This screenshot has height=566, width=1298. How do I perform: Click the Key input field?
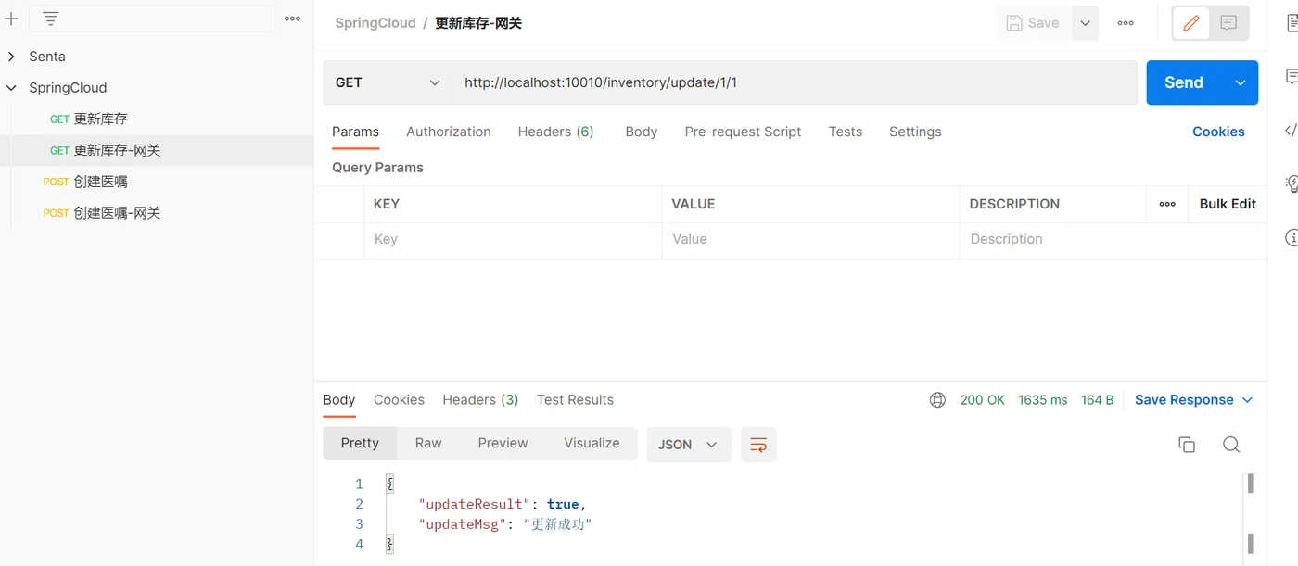[x=513, y=239]
